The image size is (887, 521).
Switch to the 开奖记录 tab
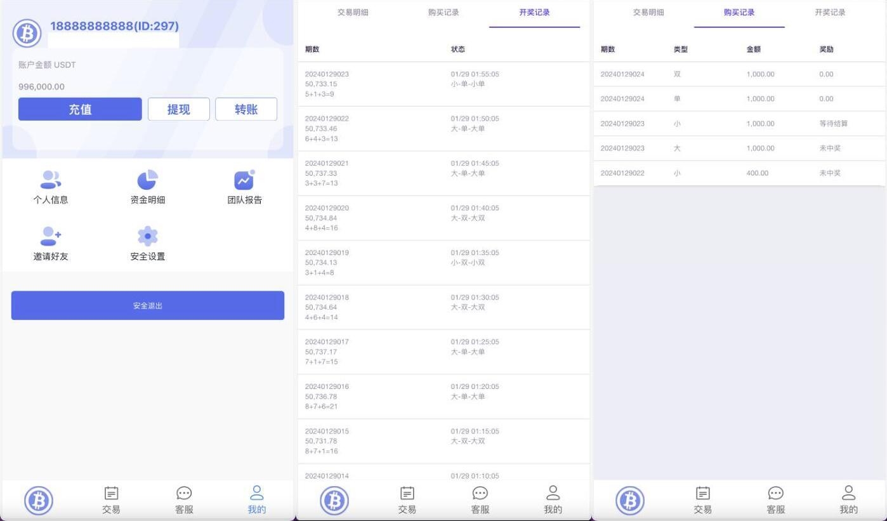[x=534, y=12]
